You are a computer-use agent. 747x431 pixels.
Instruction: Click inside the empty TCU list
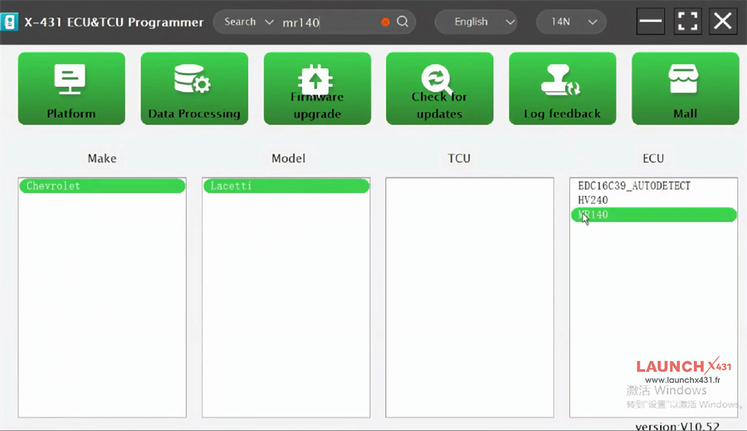pyautogui.click(x=469, y=297)
